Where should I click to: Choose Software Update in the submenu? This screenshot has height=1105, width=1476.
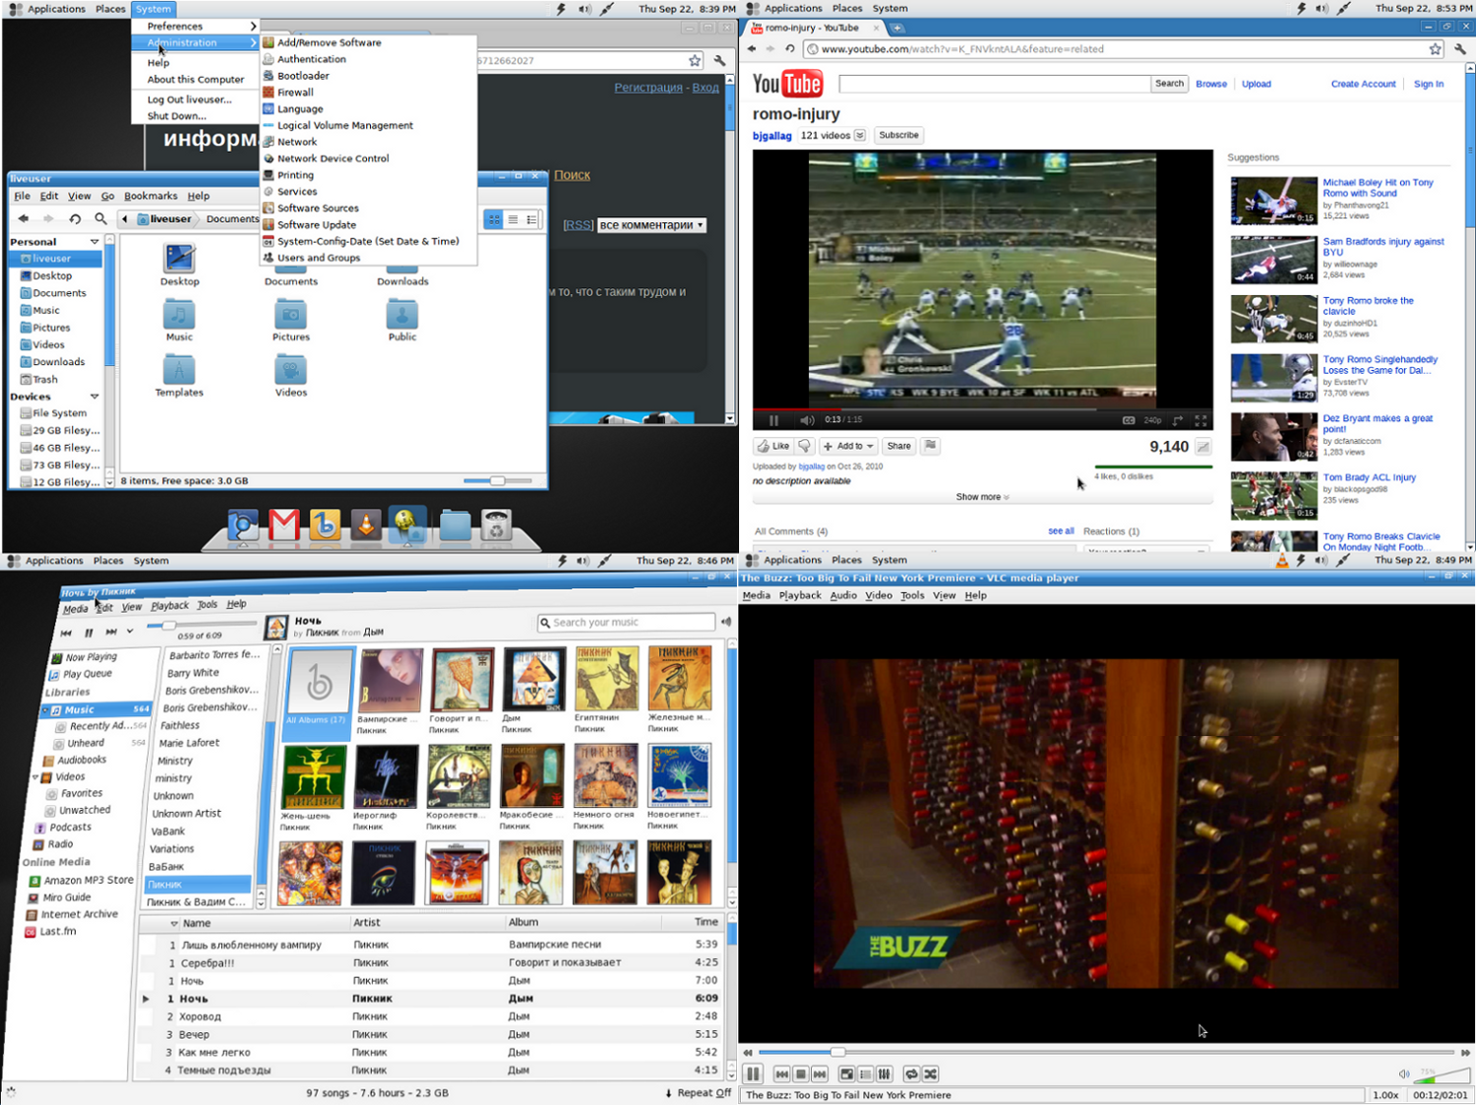click(x=316, y=224)
